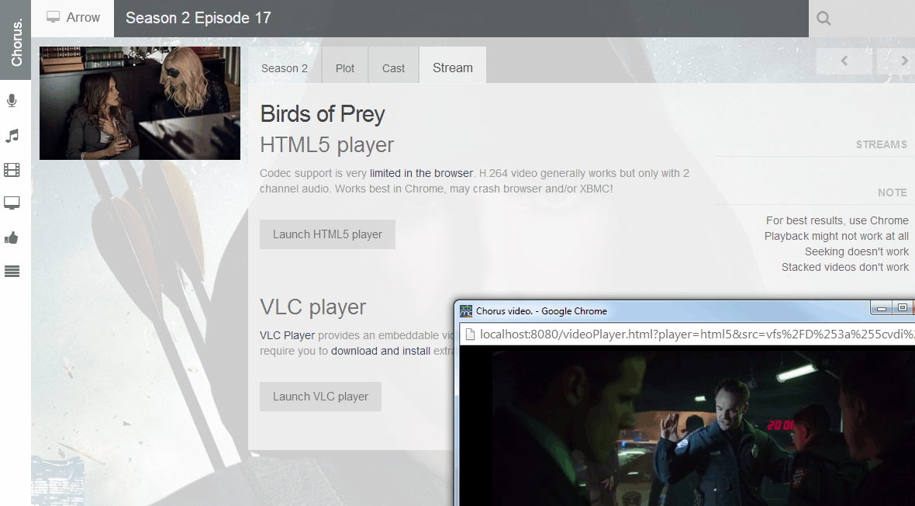The width and height of the screenshot is (915, 506).
Task: Click the Birds of Prey episode thumbnail
Action: 140,103
